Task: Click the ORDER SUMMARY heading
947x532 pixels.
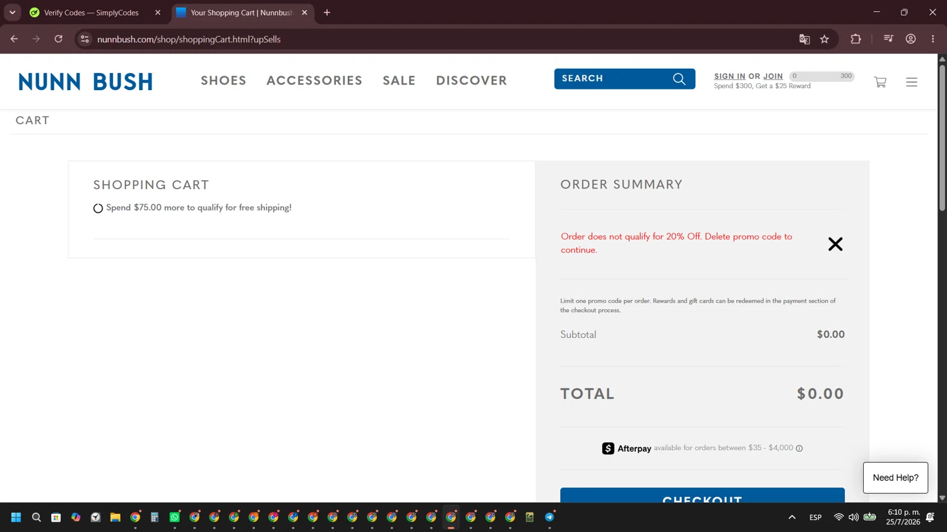Action: tap(621, 185)
